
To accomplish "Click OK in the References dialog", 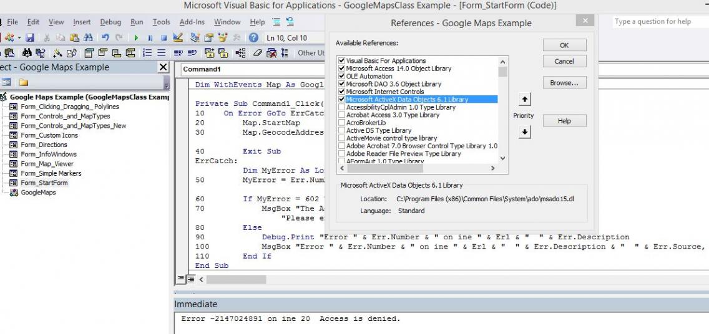I will pos(564,45).
